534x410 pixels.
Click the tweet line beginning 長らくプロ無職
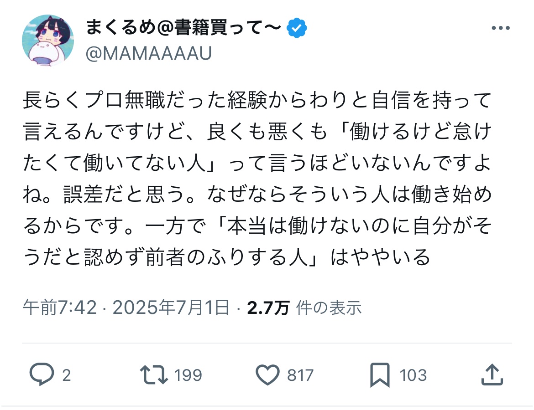pos(257,100)
